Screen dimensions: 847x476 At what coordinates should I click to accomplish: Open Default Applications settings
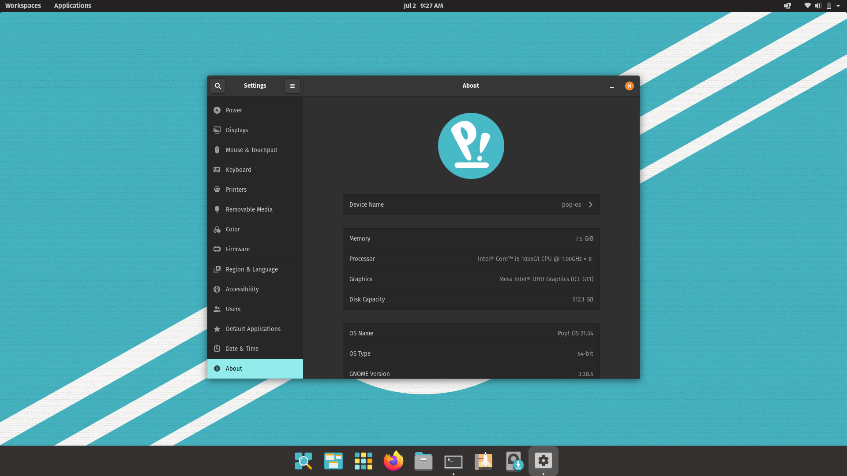pyautogui.click(x=253, y=328)
